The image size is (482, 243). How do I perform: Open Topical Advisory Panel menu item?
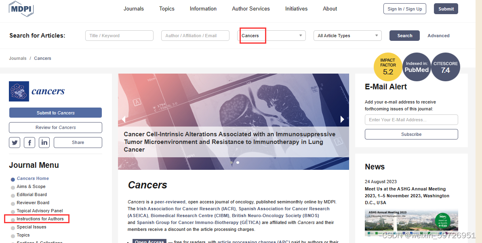(40, 211)
